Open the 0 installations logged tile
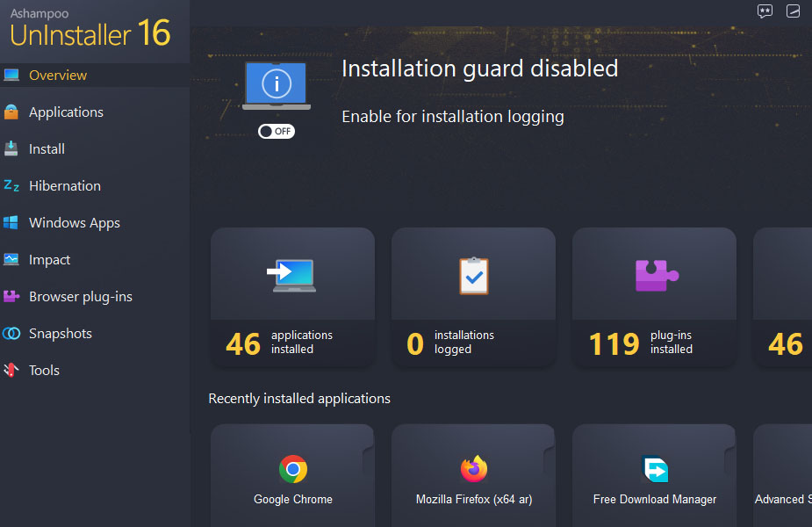This screenshot has width=812, height=527. point(473,298)
